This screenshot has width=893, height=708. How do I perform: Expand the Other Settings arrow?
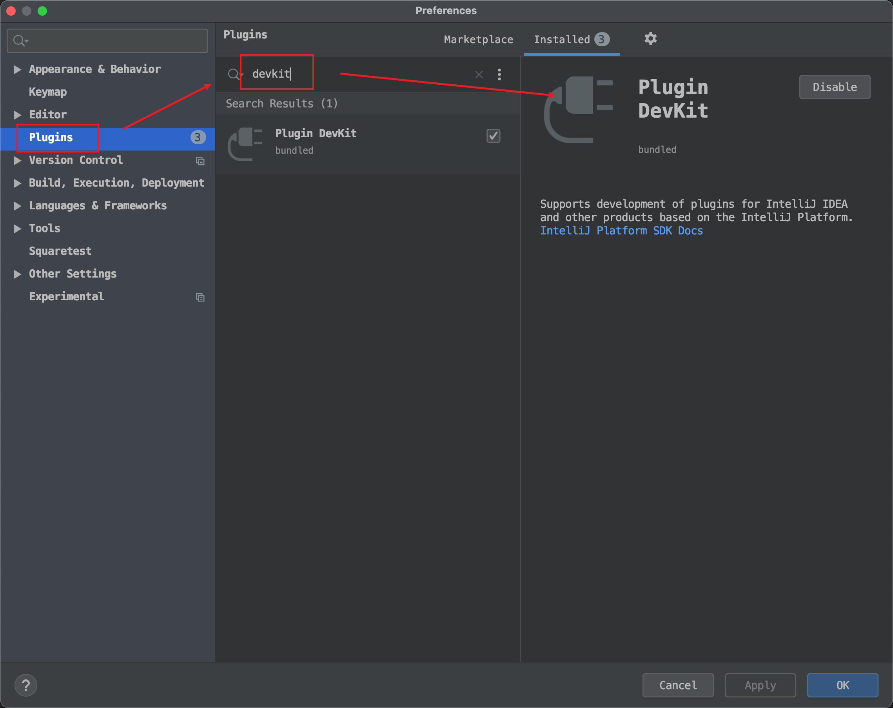17,274
